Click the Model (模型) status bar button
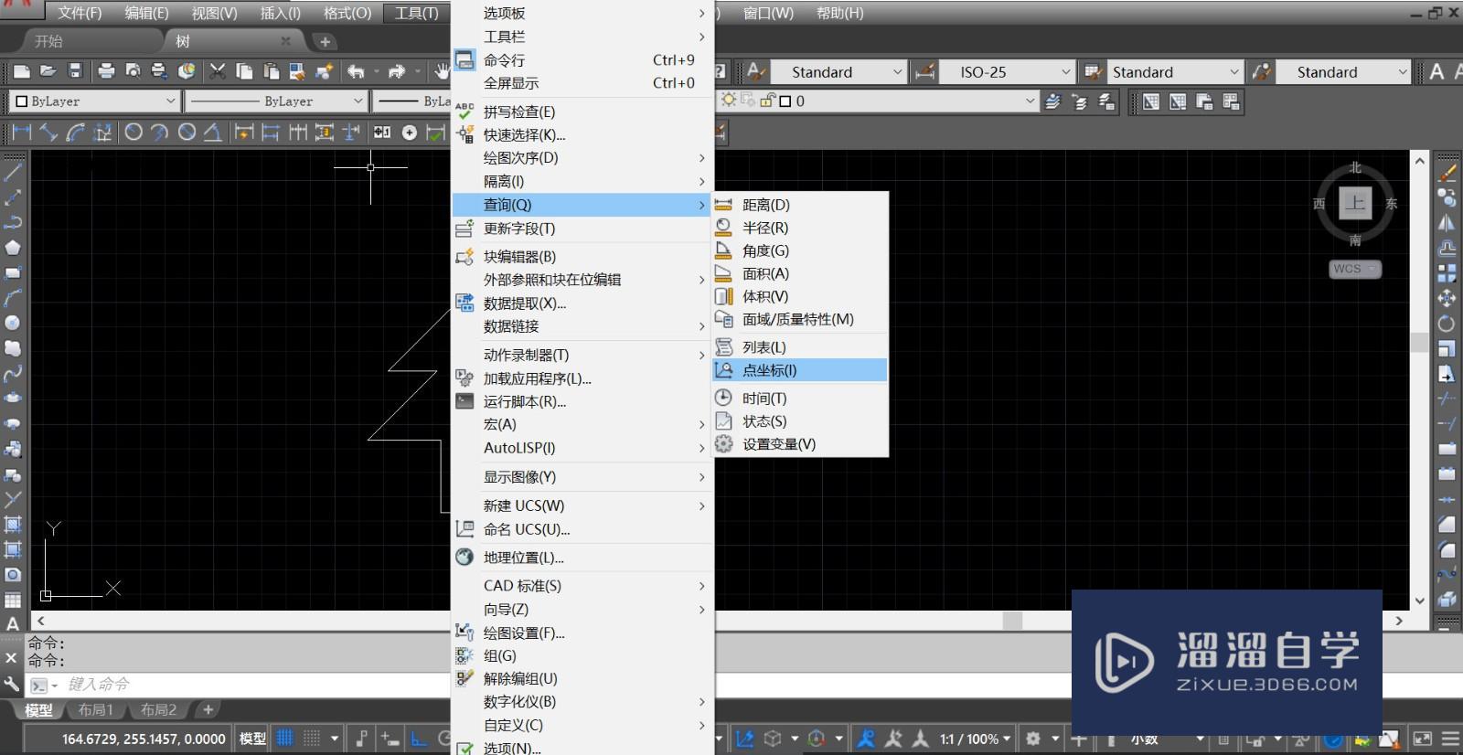Screen dimensions: 1463x755 click(x=252, y=739)
